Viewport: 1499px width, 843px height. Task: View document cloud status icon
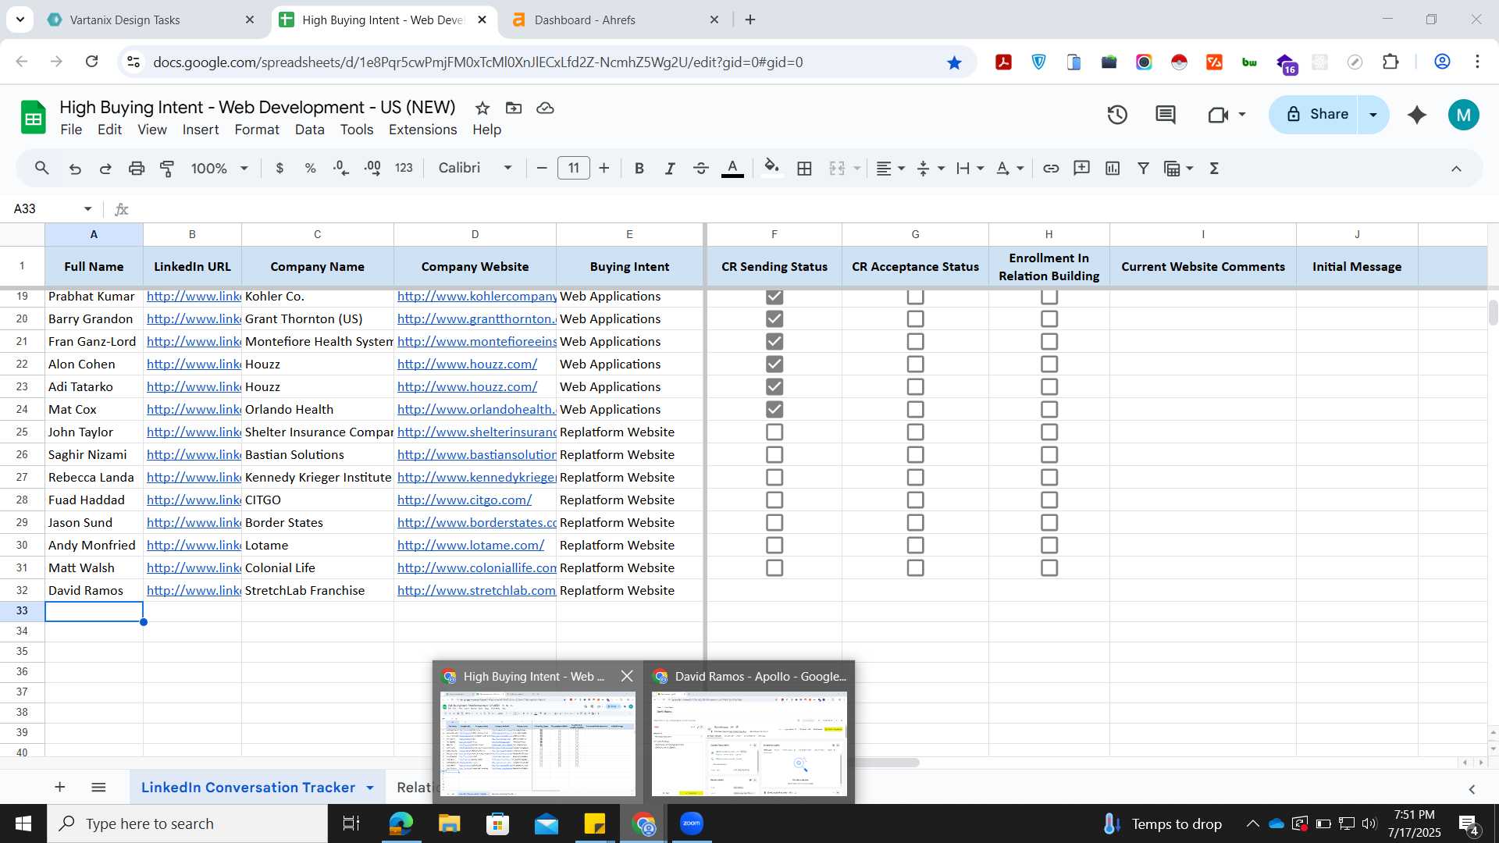pyautogui.click(x=545, y=108)
